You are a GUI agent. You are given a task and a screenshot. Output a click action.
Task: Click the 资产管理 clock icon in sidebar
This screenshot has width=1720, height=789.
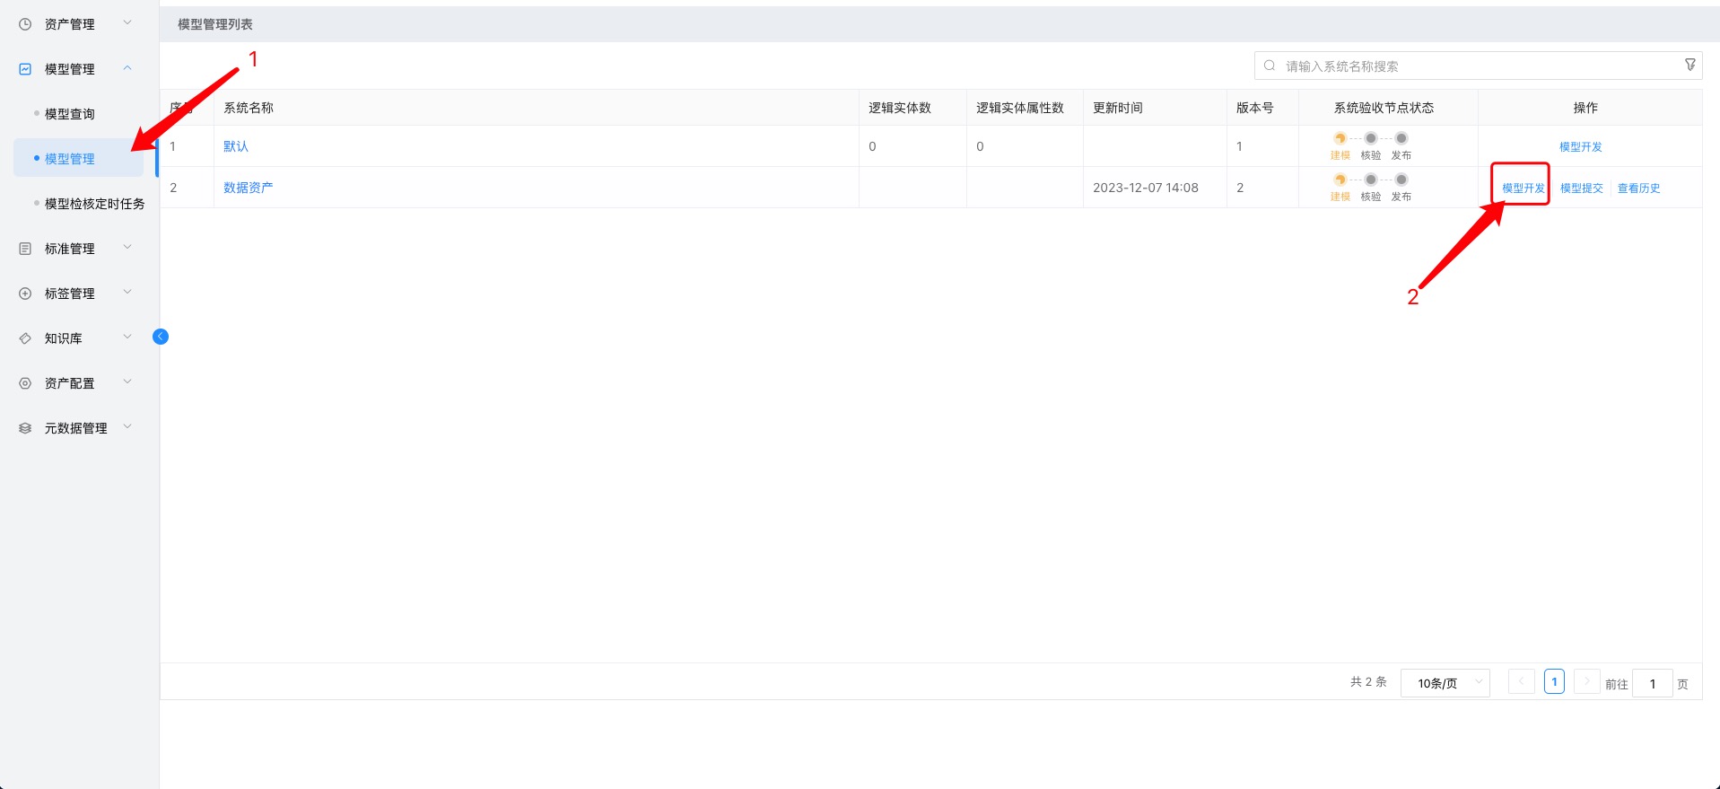(25, 24)
